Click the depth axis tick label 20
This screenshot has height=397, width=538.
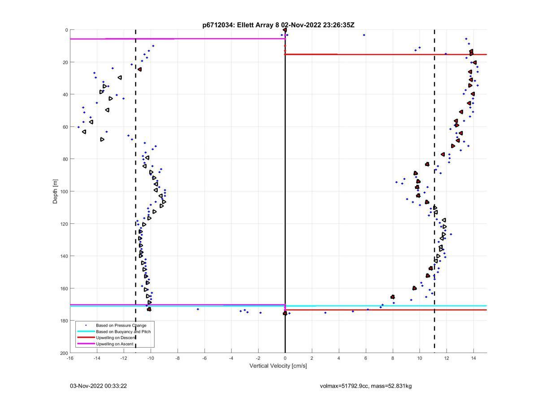pyautogui.click(x=65, y=62)
